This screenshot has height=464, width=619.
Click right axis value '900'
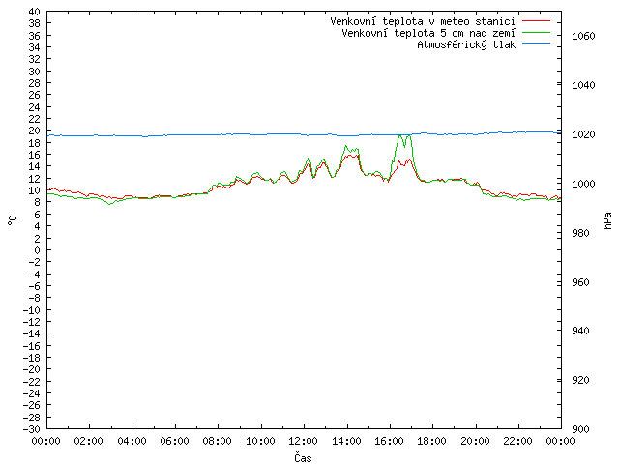(x=580, y=429)
